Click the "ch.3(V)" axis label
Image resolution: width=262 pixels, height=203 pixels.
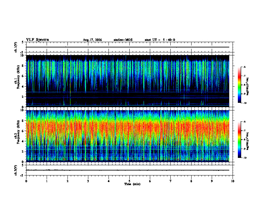(16, 170)
